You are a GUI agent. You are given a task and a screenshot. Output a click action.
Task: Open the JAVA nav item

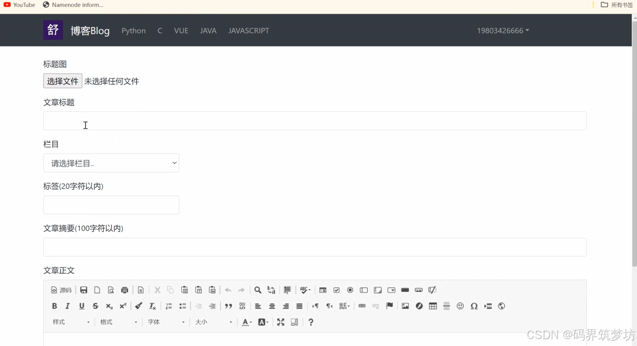tap(208, 30)
